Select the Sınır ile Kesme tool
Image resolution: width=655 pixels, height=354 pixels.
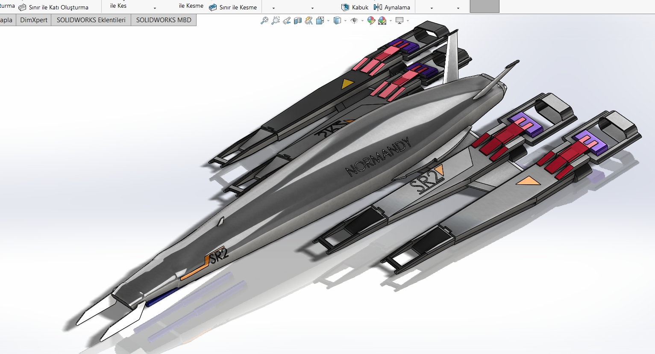[233, 7]
